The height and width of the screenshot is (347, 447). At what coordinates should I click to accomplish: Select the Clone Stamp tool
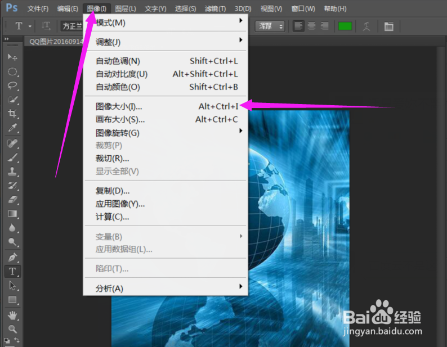coord(12,172)
